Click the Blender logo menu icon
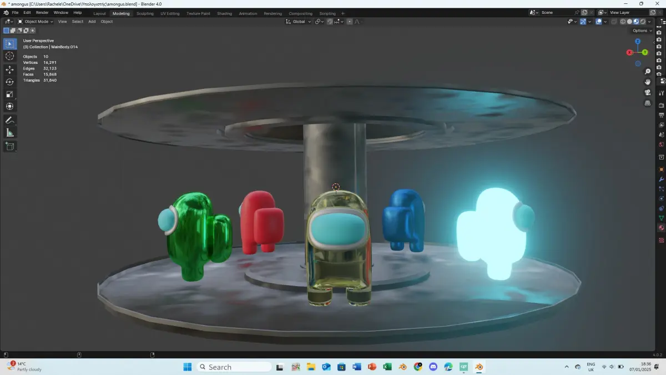Screen dimensions: 666x375 click(6, 12)
